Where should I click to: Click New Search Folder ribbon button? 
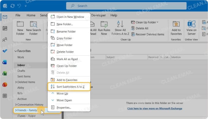[33, 28]
